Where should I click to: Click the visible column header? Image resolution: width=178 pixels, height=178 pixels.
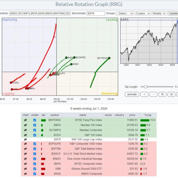(x=35, y=115)
